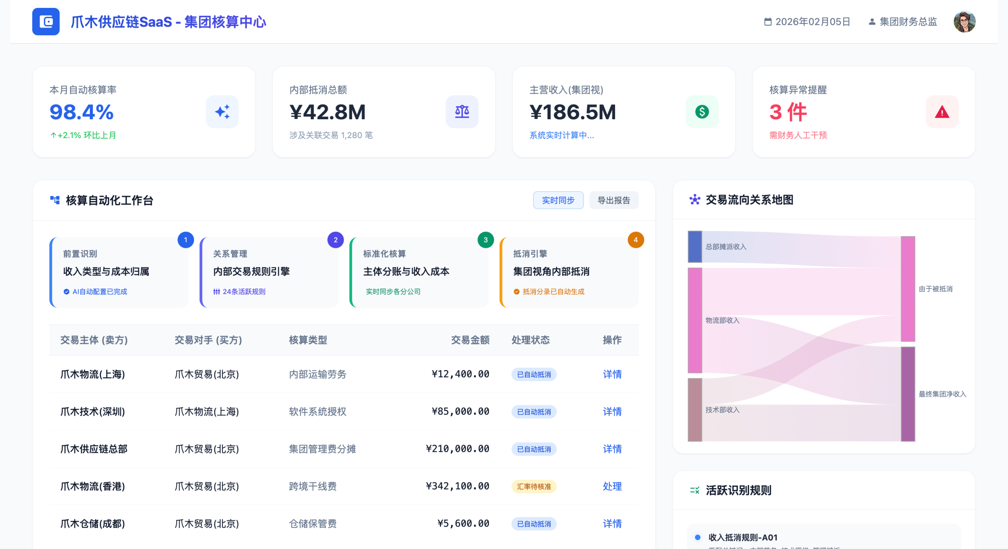The height and width of the screenshot is (549, 1008).
Task: Click 处理 for the 跨境干线费 row
Action: [x=612, y=486]
